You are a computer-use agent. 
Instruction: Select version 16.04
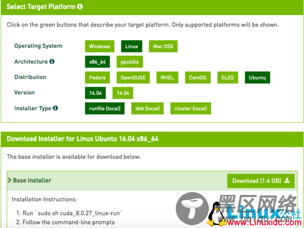pyautogui.click(x=96, y=93)
